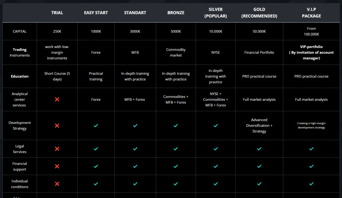Click Standart Financial support checkmark
This screenshot has width=342, height=198.
135,166
